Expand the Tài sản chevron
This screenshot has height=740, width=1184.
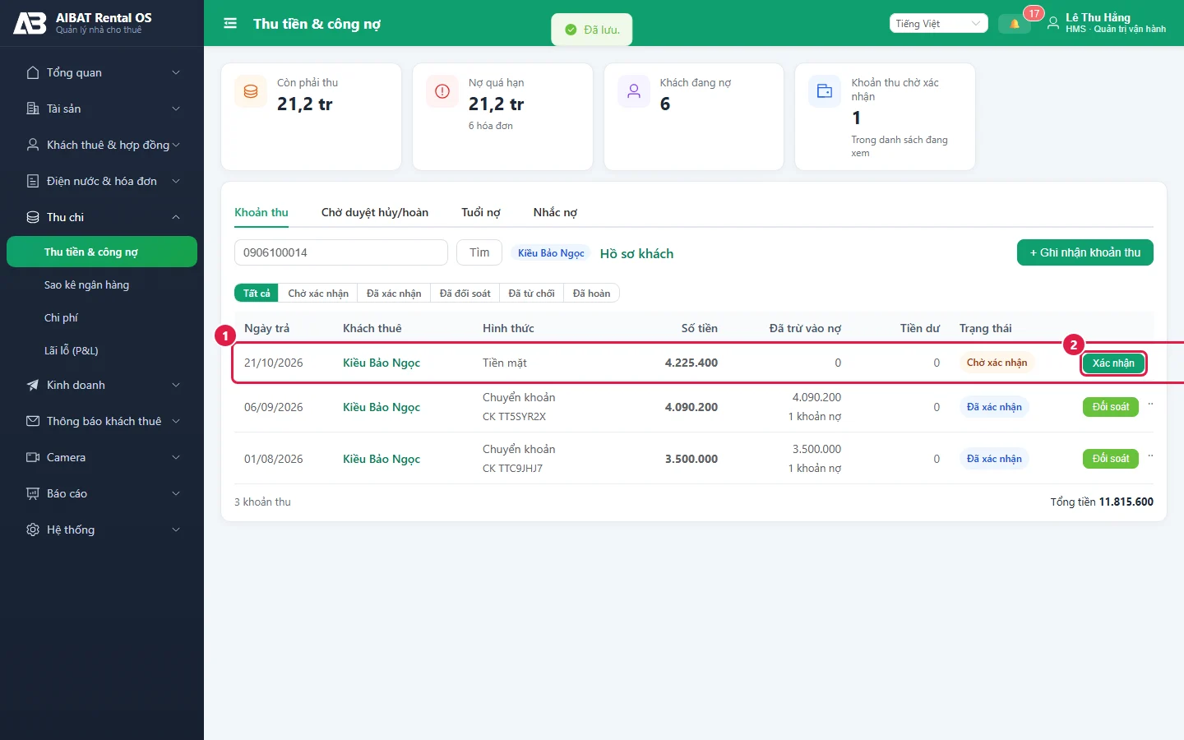tap(176, 109)
